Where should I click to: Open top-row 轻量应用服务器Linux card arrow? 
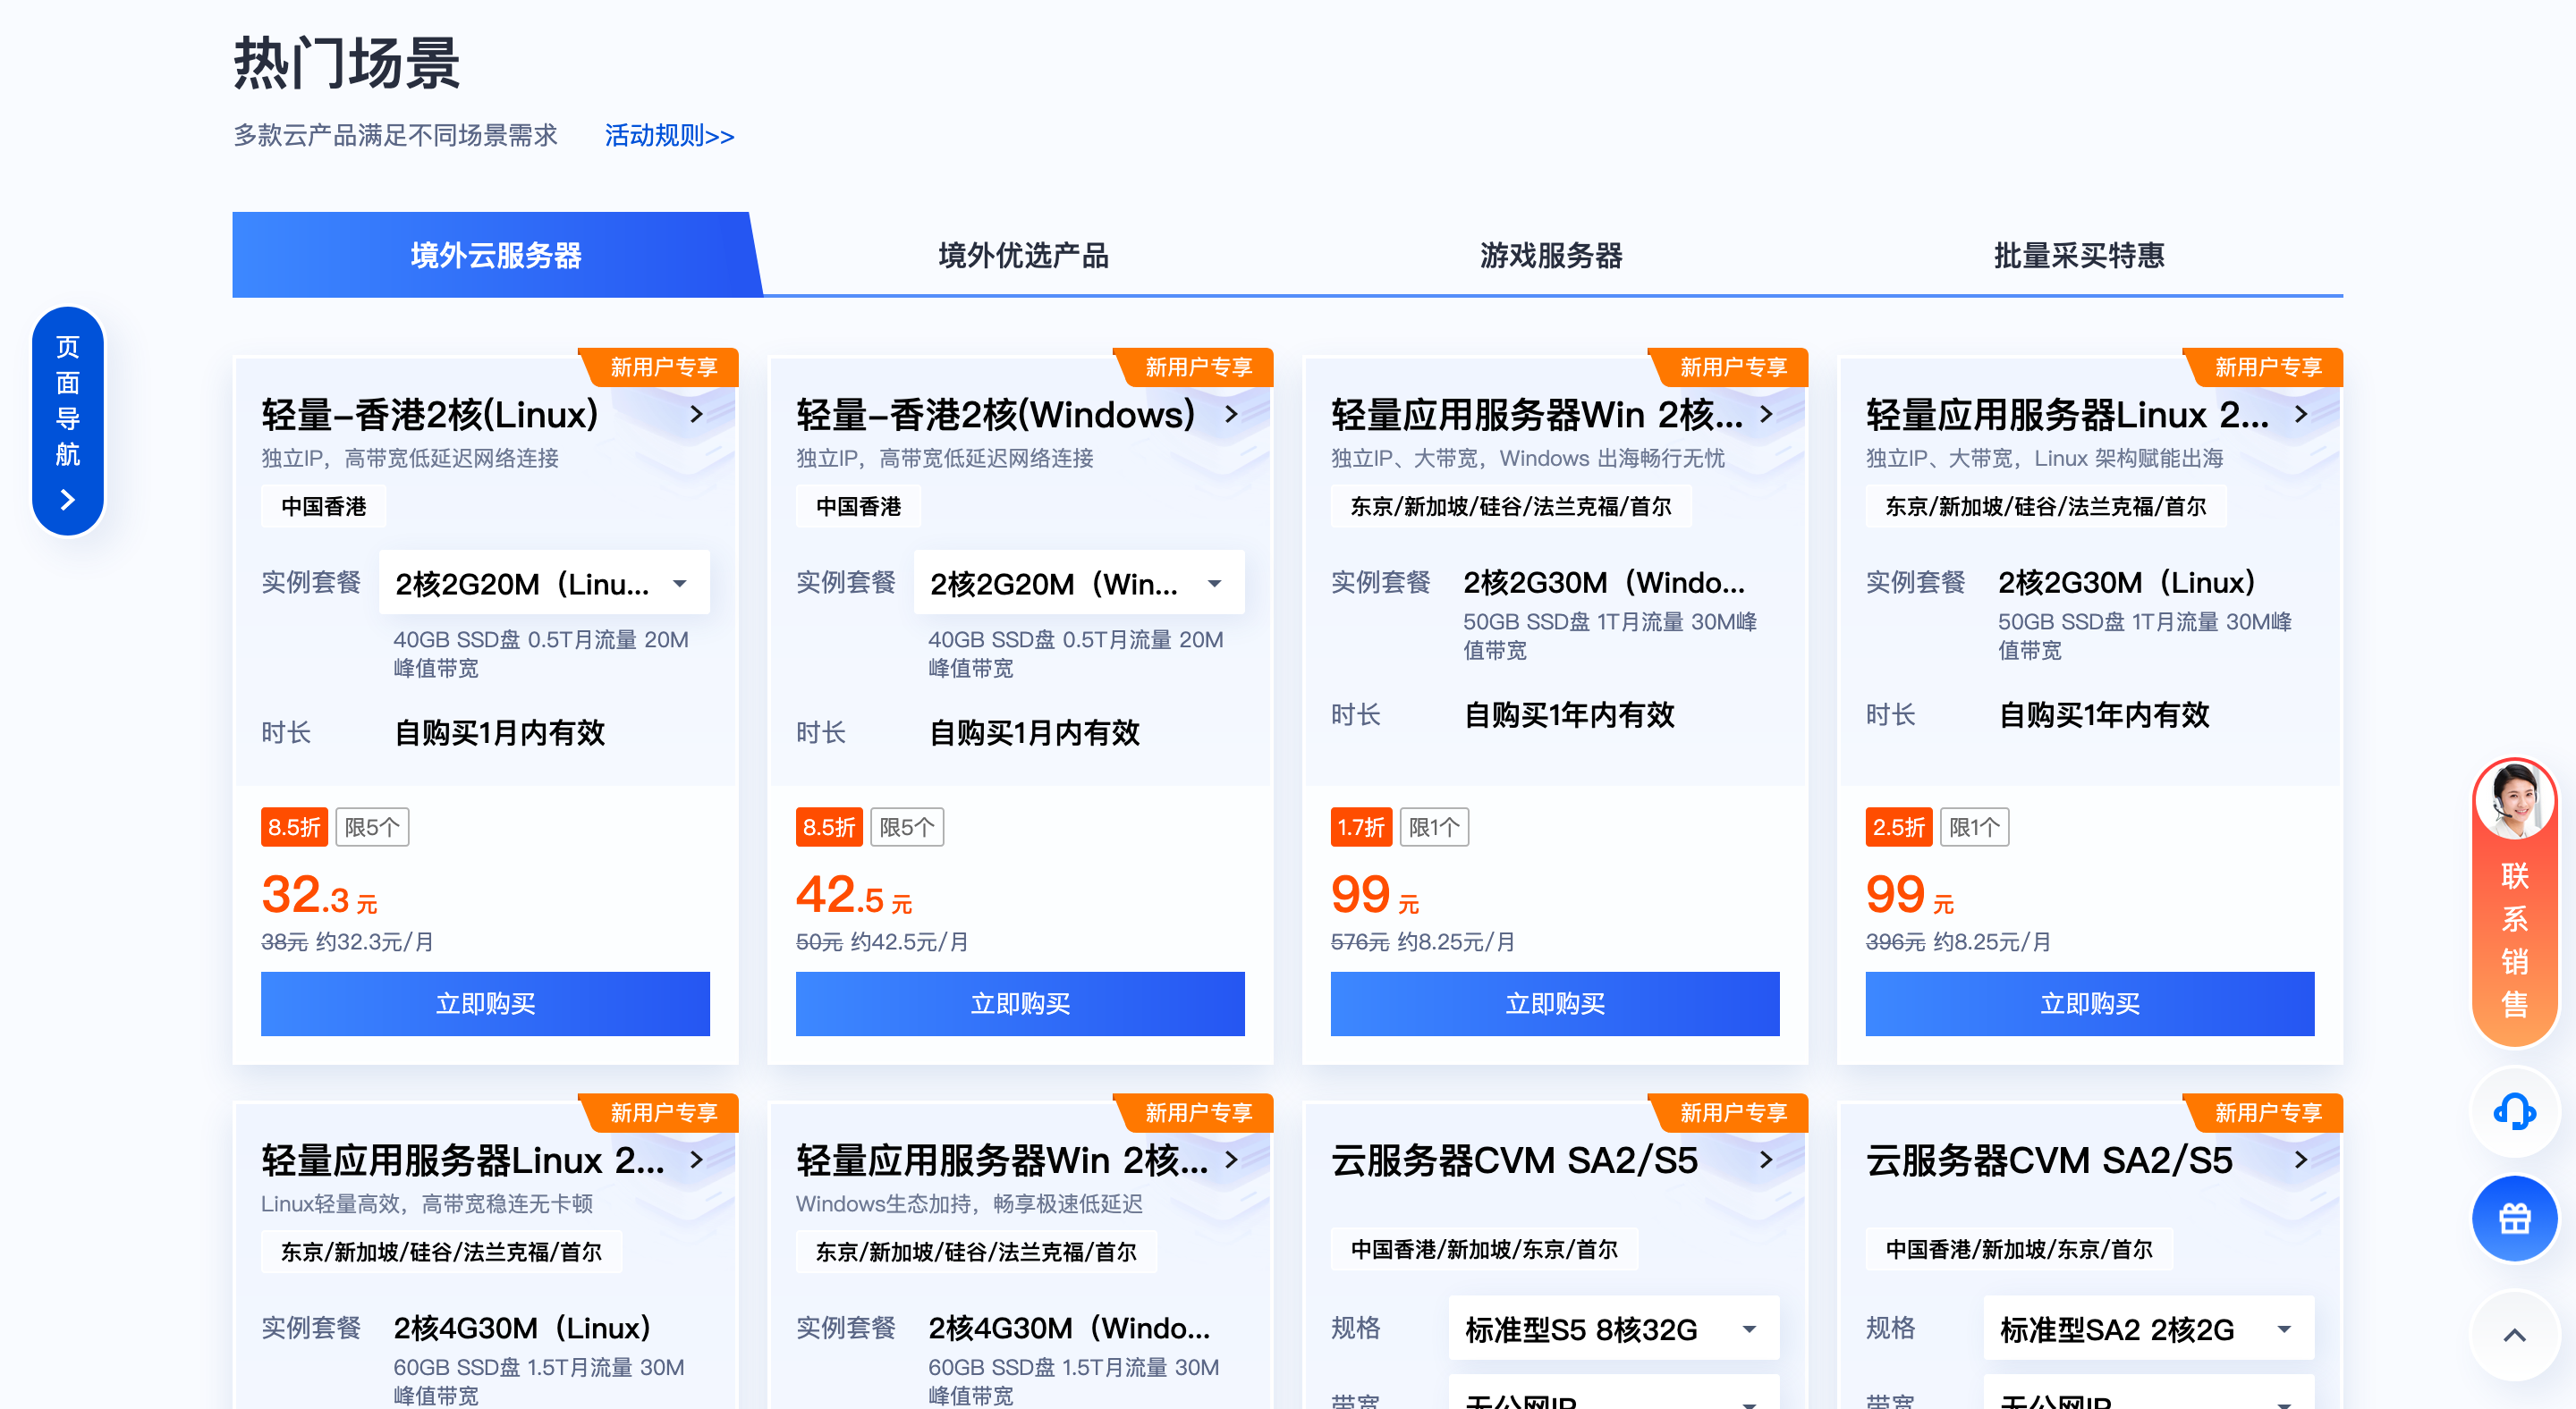pyautogui.click(x=2301, y=414)
